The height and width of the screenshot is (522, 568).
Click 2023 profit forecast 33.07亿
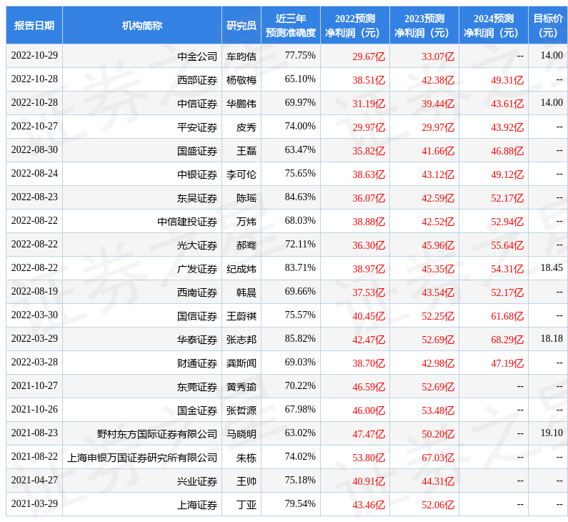438,56
